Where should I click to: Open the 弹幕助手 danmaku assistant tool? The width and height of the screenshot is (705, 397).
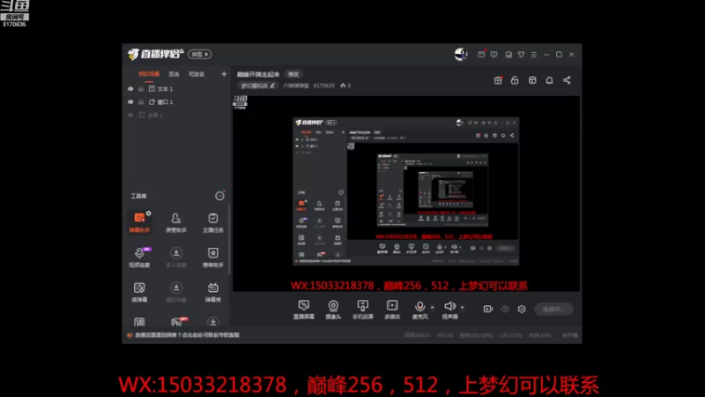click(139, 222)
